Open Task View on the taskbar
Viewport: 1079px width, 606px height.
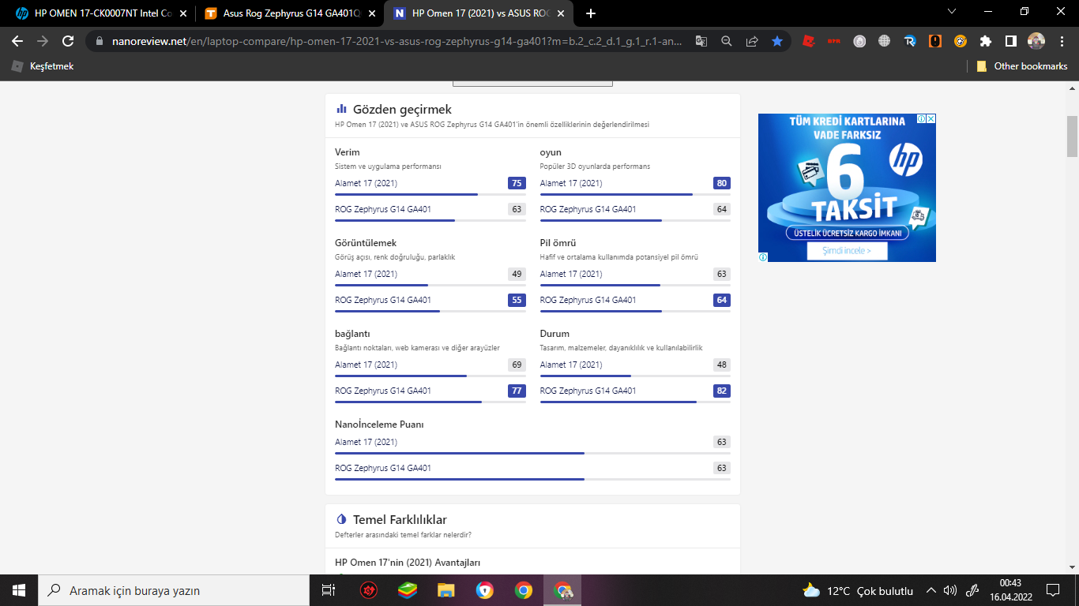pos(329,590)
